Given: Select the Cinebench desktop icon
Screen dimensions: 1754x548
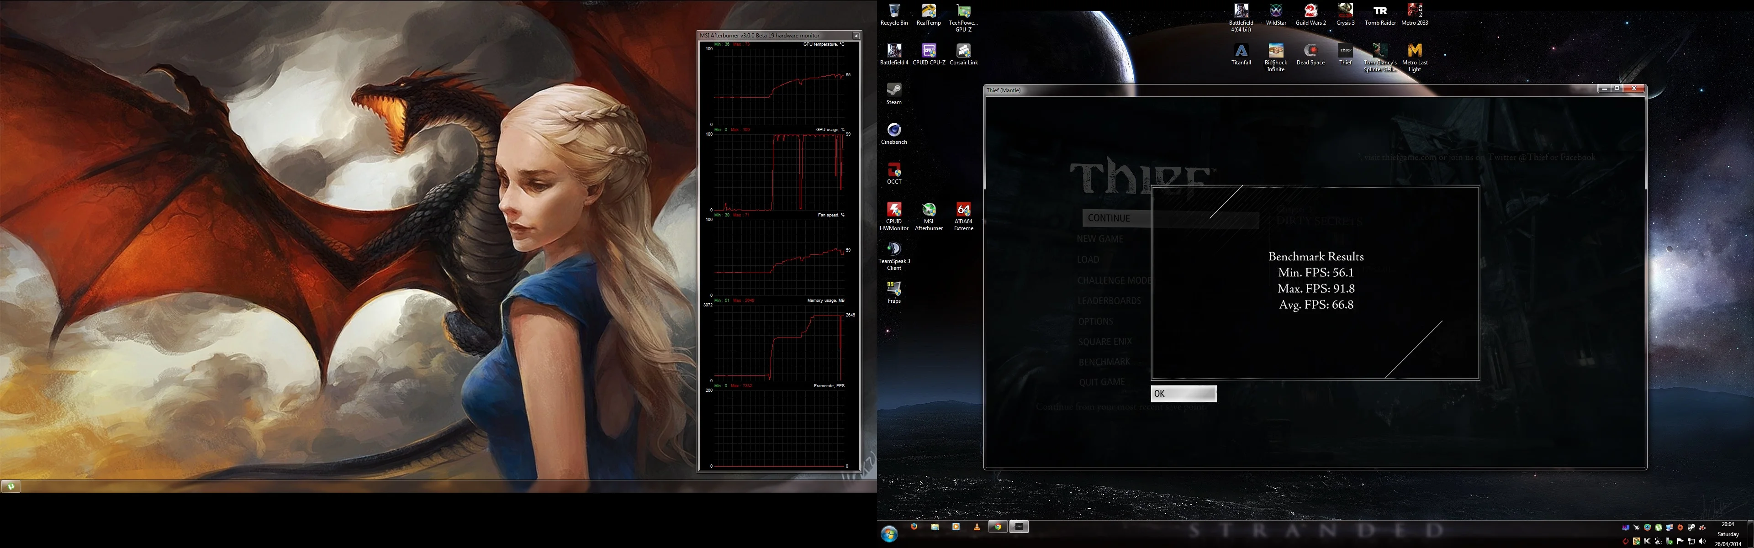Looking at the screenshot, I should [894, 133].
